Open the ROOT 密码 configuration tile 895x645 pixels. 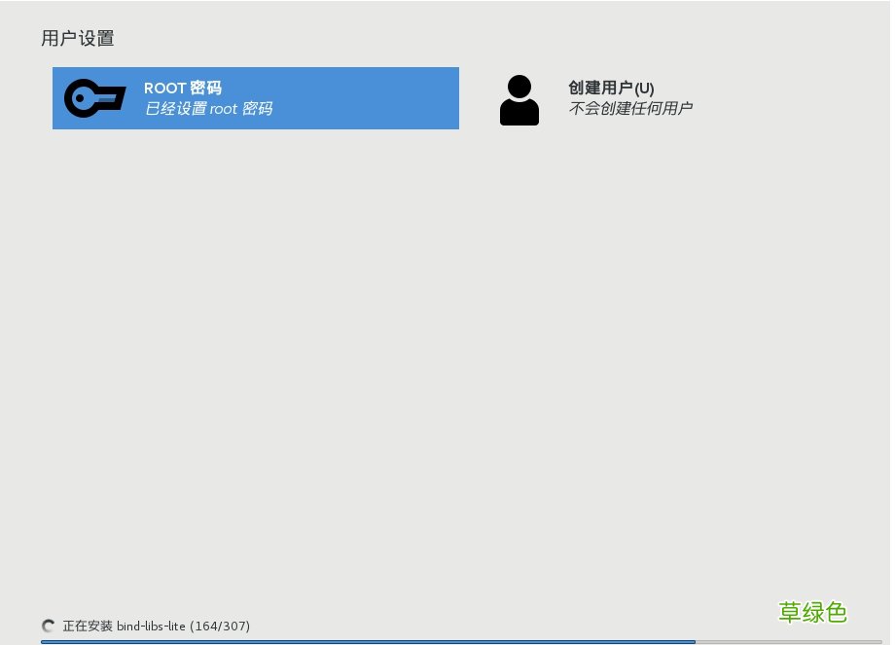[x=255, y=98]
